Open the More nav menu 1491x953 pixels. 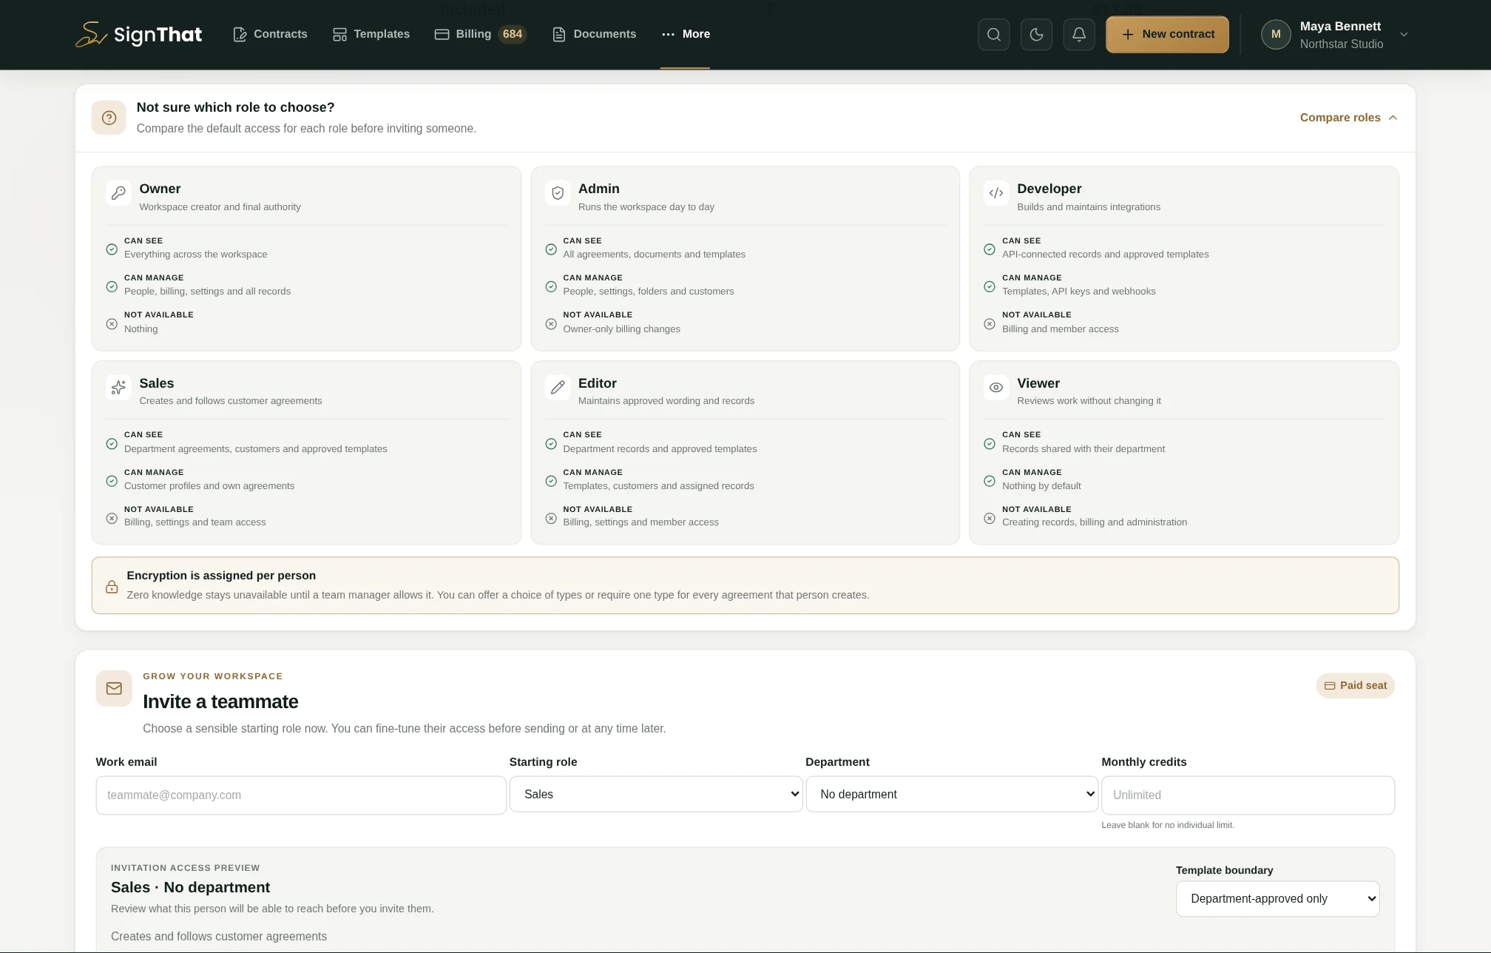pyautogui.click(x=686, y=34)
